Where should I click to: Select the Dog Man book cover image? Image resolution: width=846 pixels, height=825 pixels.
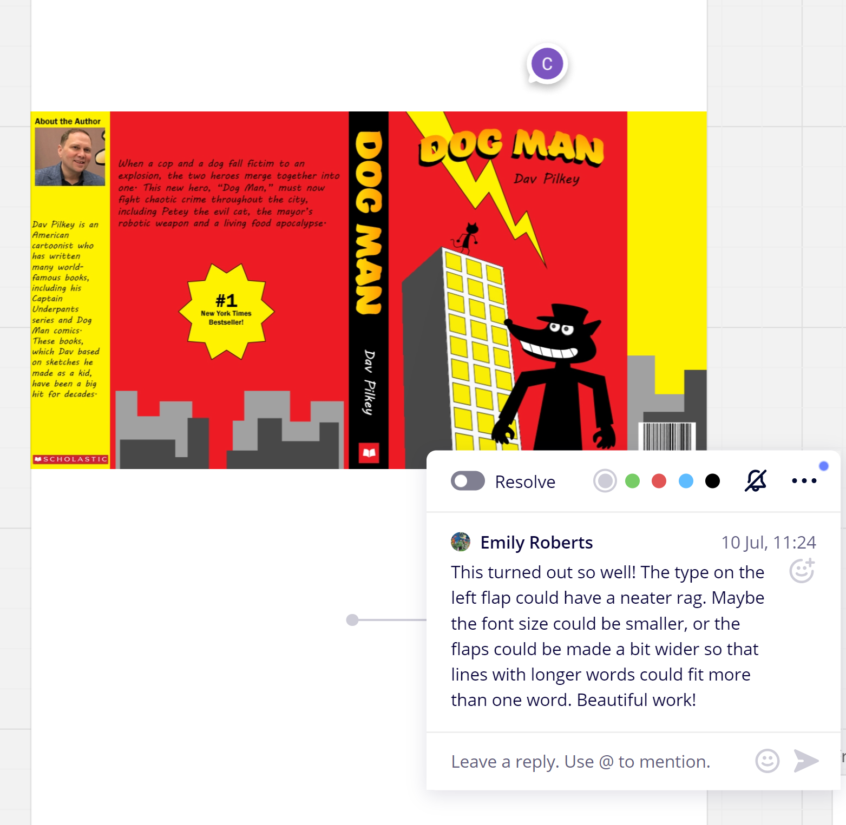[x=369, y=290]
